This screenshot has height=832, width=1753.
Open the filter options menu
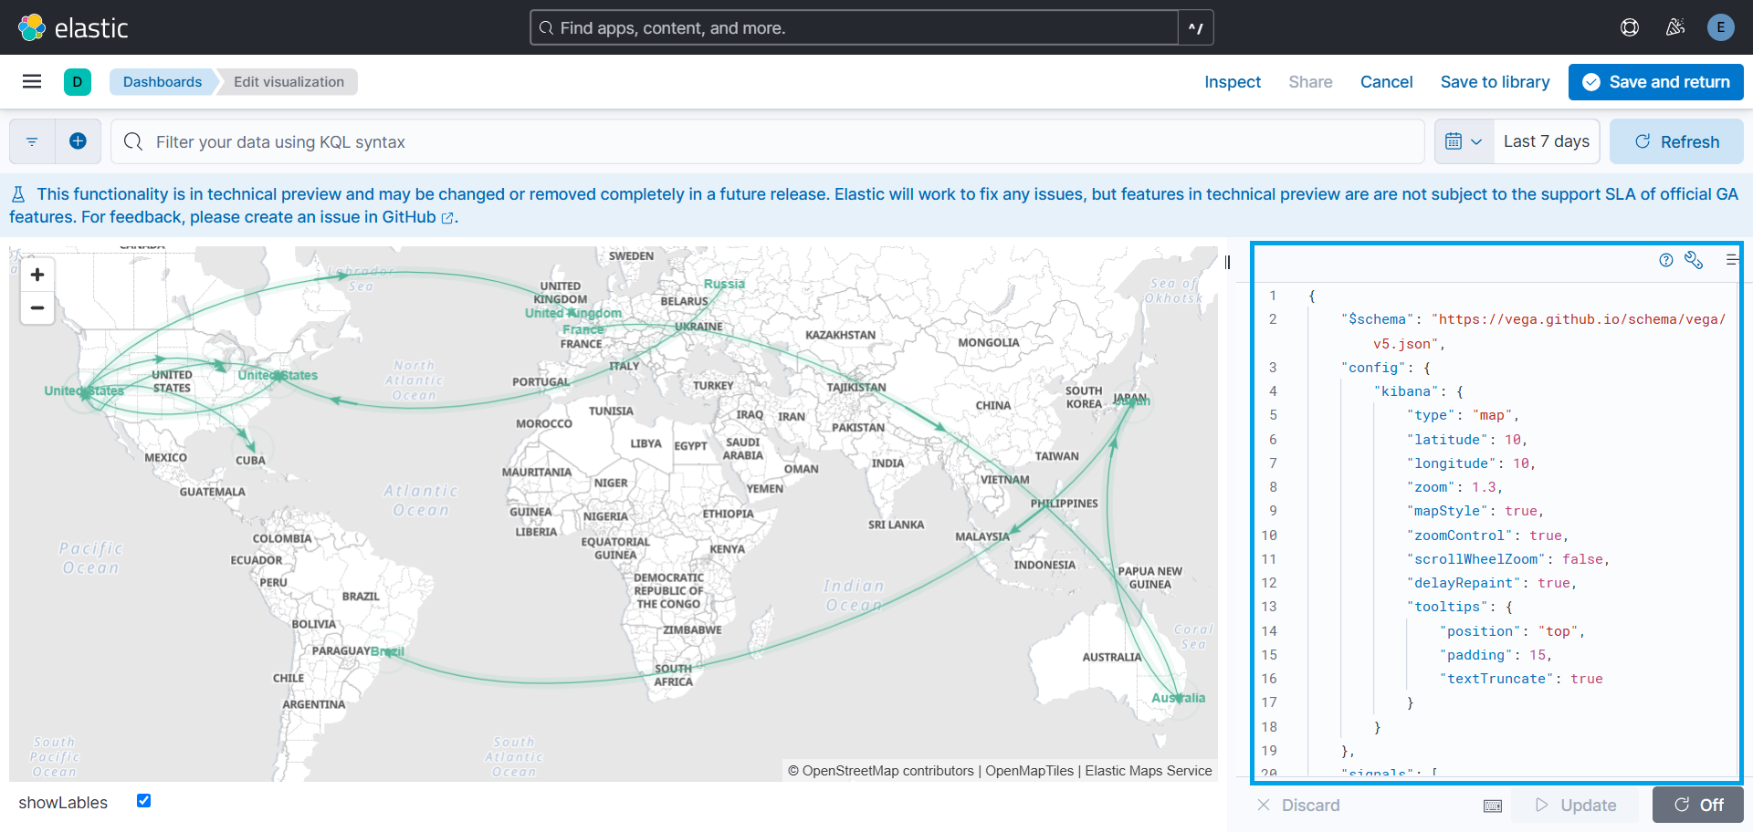(x=32, y=141)
